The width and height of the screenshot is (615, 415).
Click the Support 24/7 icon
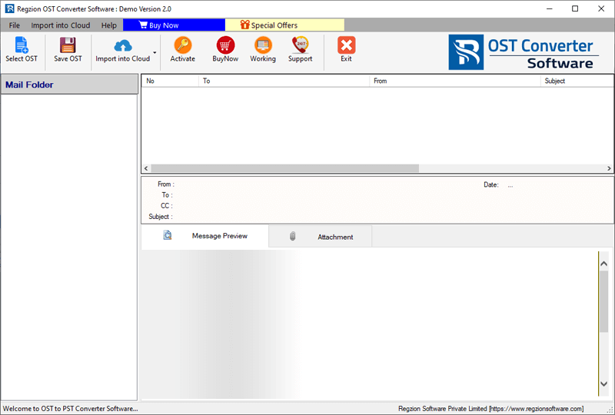click(x=300, y=46)
